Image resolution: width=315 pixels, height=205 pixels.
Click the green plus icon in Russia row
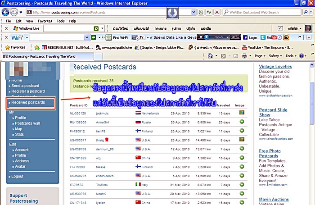[242, 122]
